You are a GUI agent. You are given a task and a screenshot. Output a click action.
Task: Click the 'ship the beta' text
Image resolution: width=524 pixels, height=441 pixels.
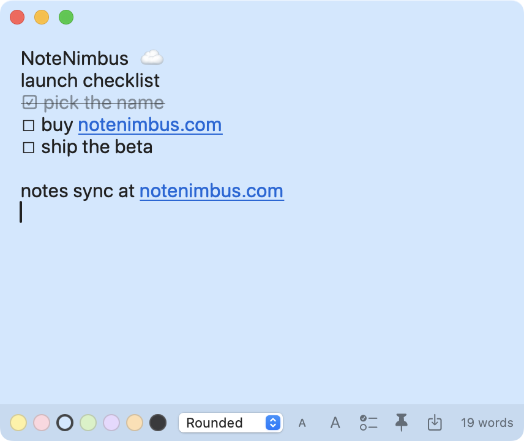(97, 147)
